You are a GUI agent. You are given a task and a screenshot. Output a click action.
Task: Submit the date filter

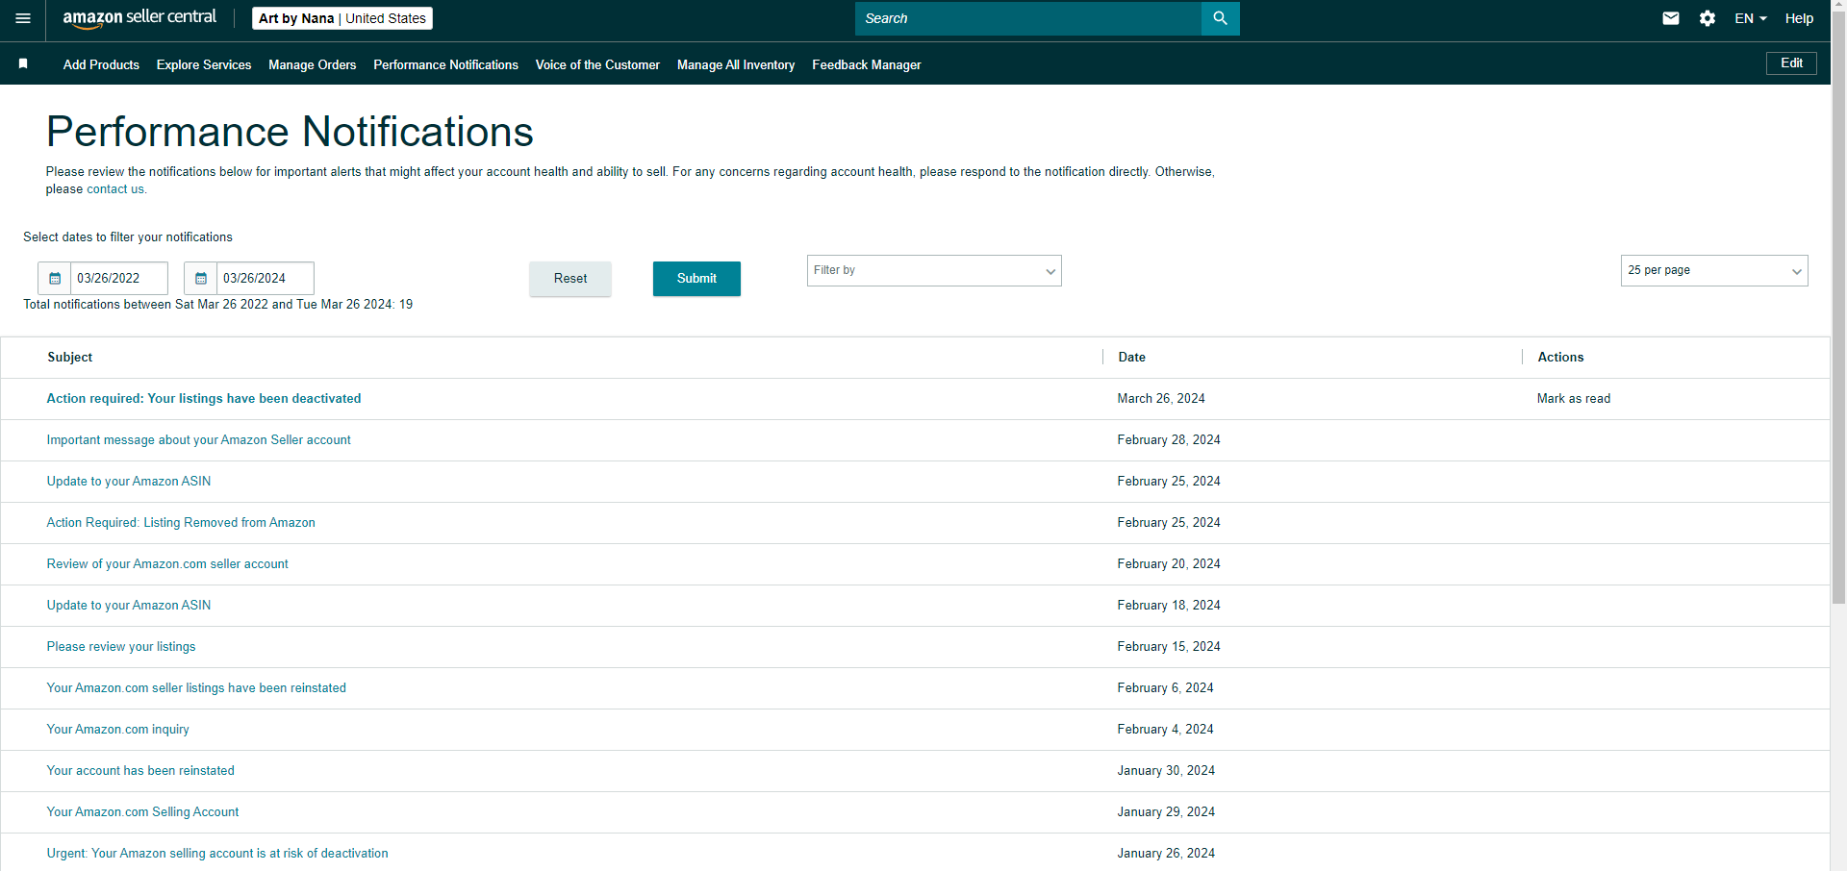click(696, 279)
